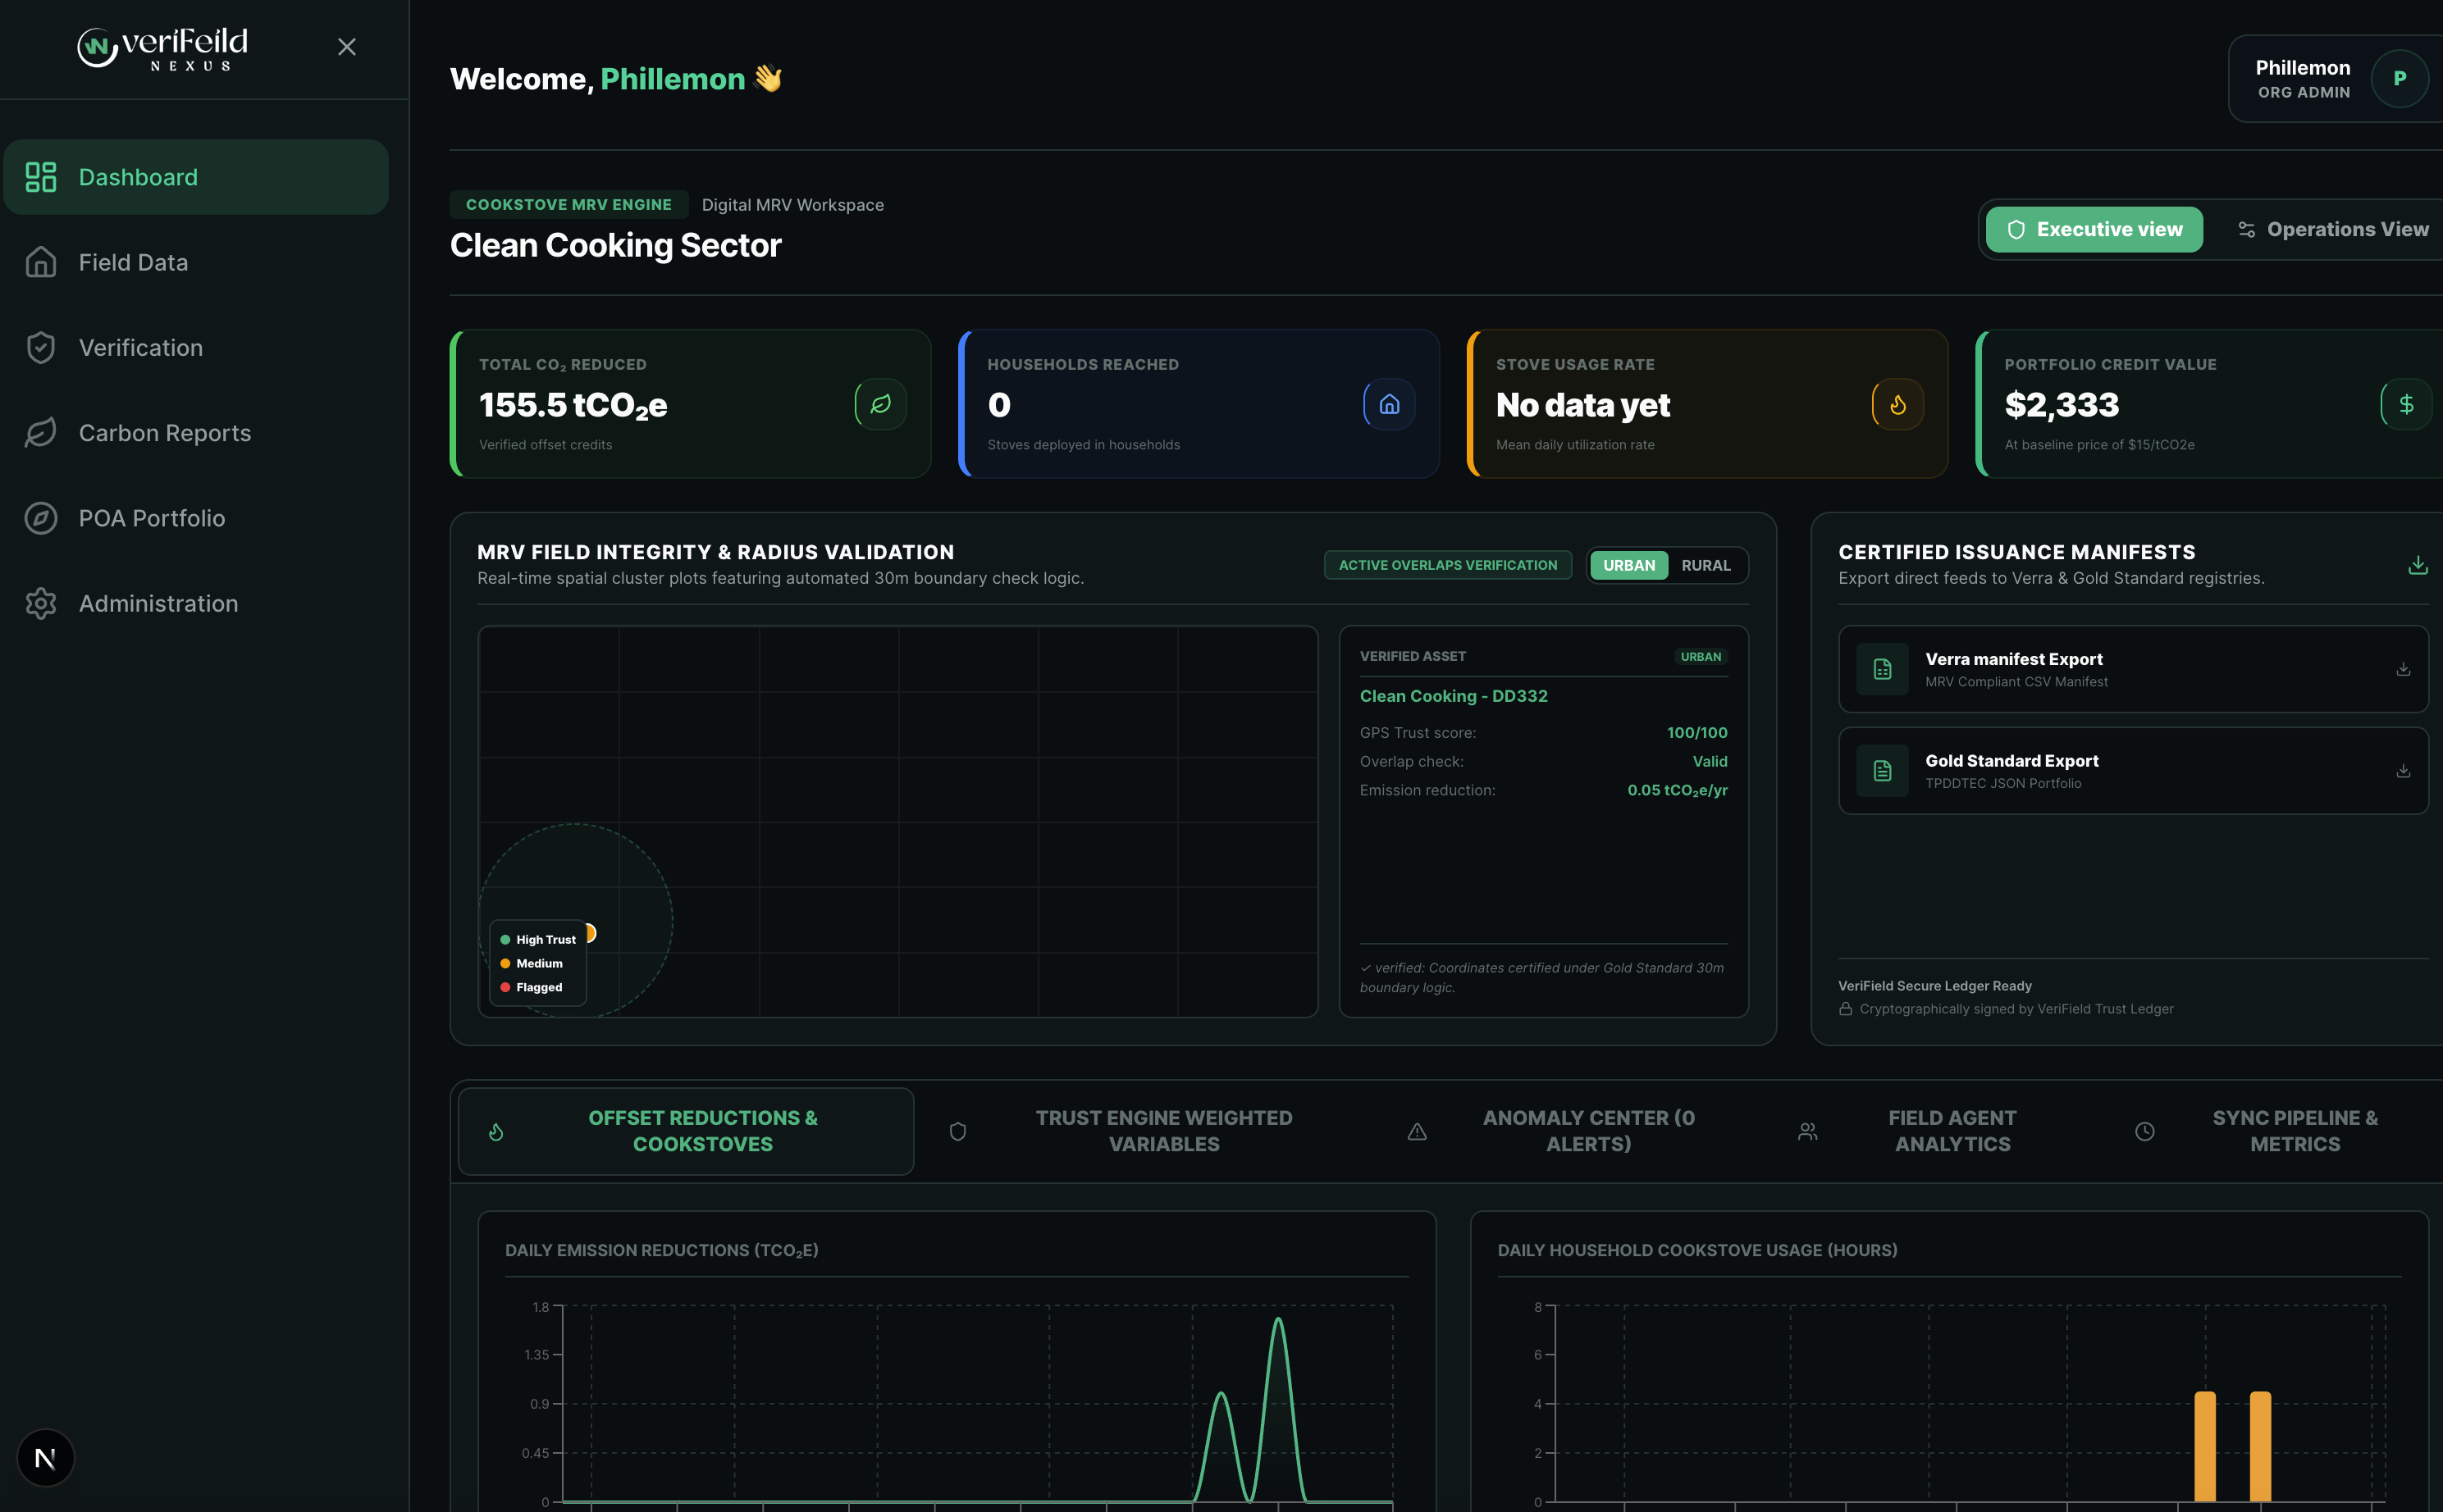Select the RURAL cluster toggle
Screen dimensions: 2443x1512
pos(1706,565)
